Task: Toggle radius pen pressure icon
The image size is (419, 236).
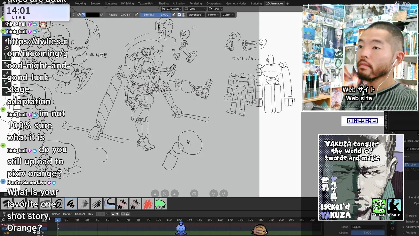Action: [x=137, y=15]
